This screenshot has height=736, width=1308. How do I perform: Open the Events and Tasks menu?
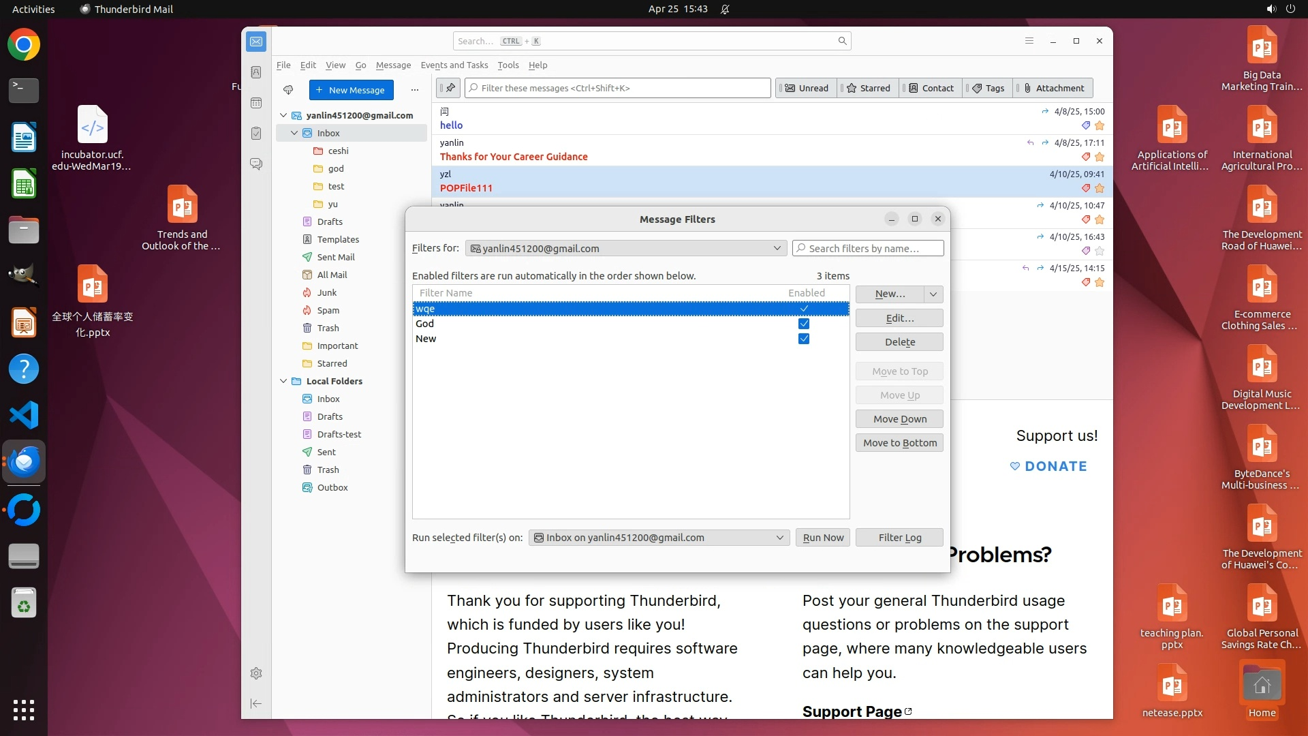coord(454,65)
